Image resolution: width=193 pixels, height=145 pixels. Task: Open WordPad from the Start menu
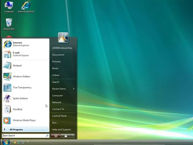[x=17, y=109]
